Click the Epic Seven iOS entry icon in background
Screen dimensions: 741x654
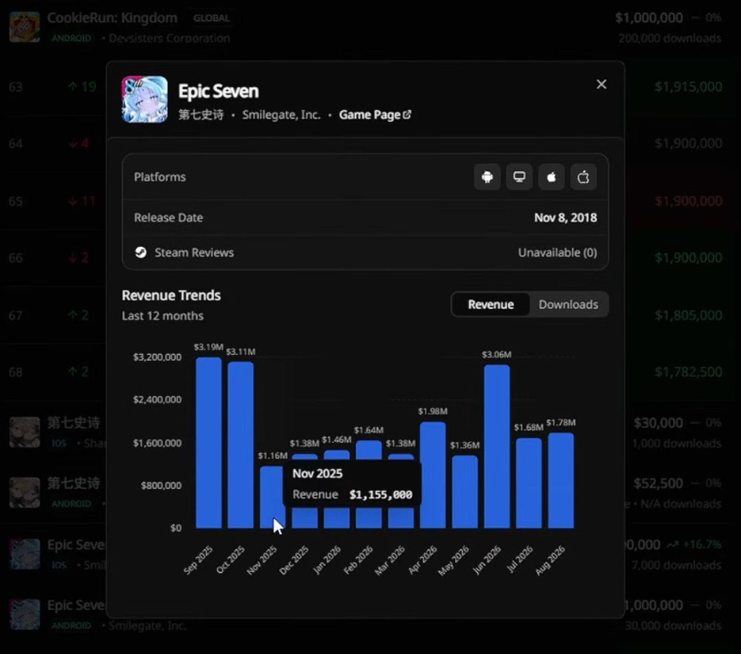[x=25, y=554]
